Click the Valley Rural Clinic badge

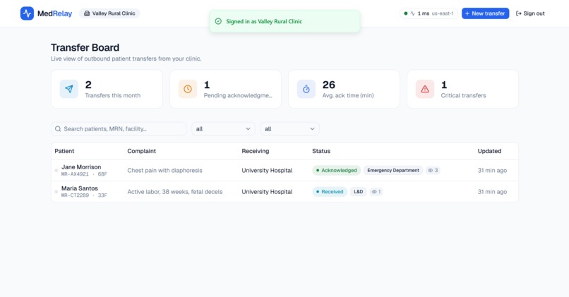[x=109, y=13]
